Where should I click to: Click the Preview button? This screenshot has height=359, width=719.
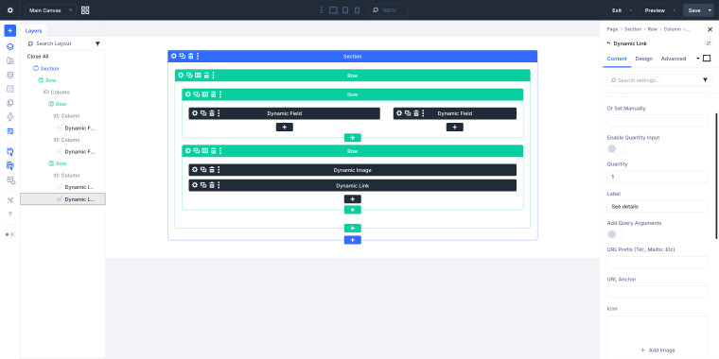click(655, 10)
